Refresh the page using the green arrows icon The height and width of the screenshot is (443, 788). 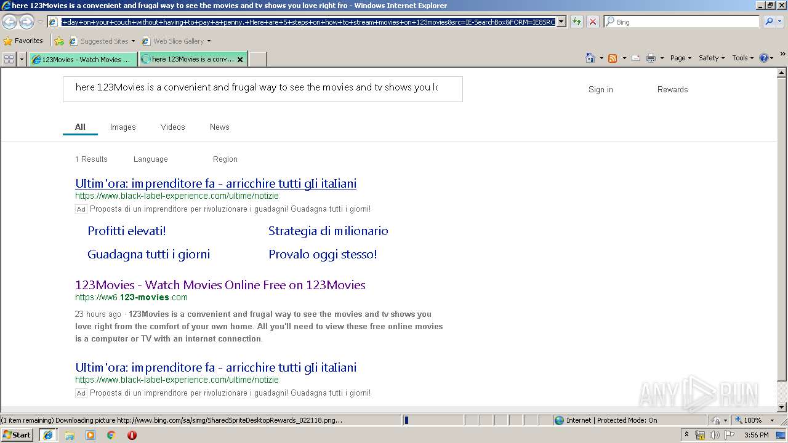[576, 22]
